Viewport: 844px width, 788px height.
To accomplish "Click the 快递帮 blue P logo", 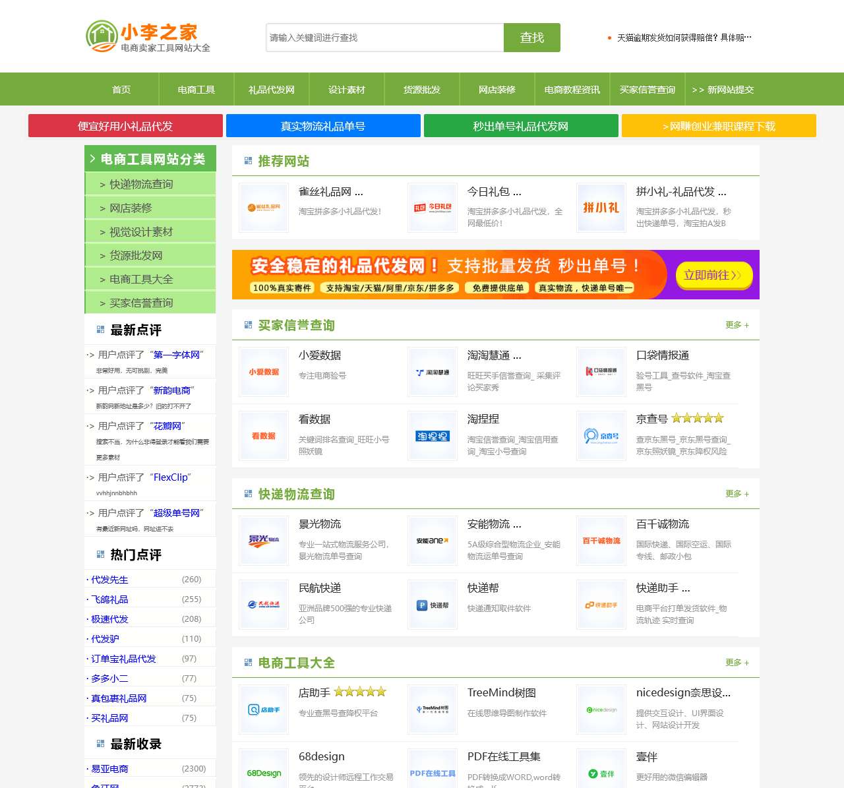I will coord(432,605).
